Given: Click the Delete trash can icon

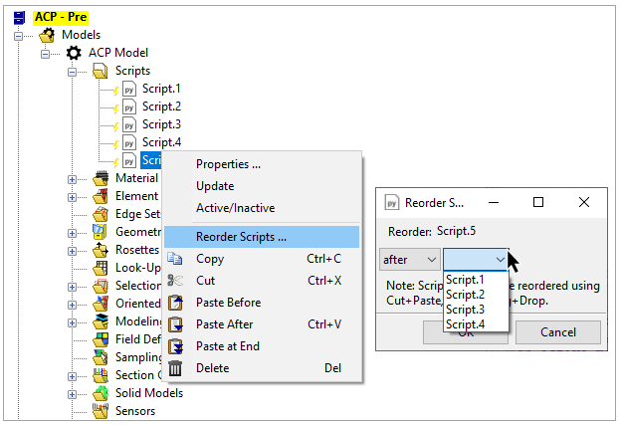Looking at the screenshot, I should point(176,368).
